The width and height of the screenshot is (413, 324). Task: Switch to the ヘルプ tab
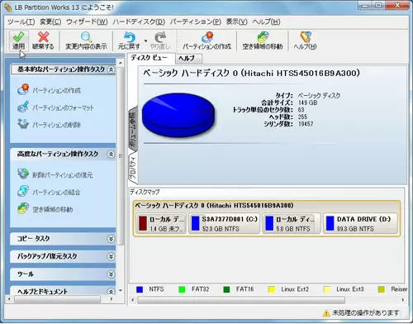click(x=188, y=58)
